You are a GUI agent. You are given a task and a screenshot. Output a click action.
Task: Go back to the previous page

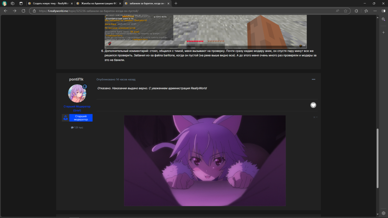5,11
